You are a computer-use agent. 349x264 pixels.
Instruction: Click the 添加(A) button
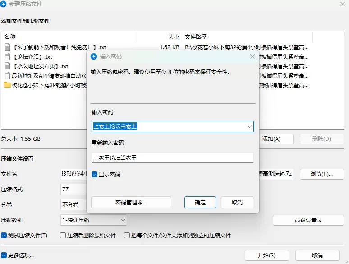(276, 139)
